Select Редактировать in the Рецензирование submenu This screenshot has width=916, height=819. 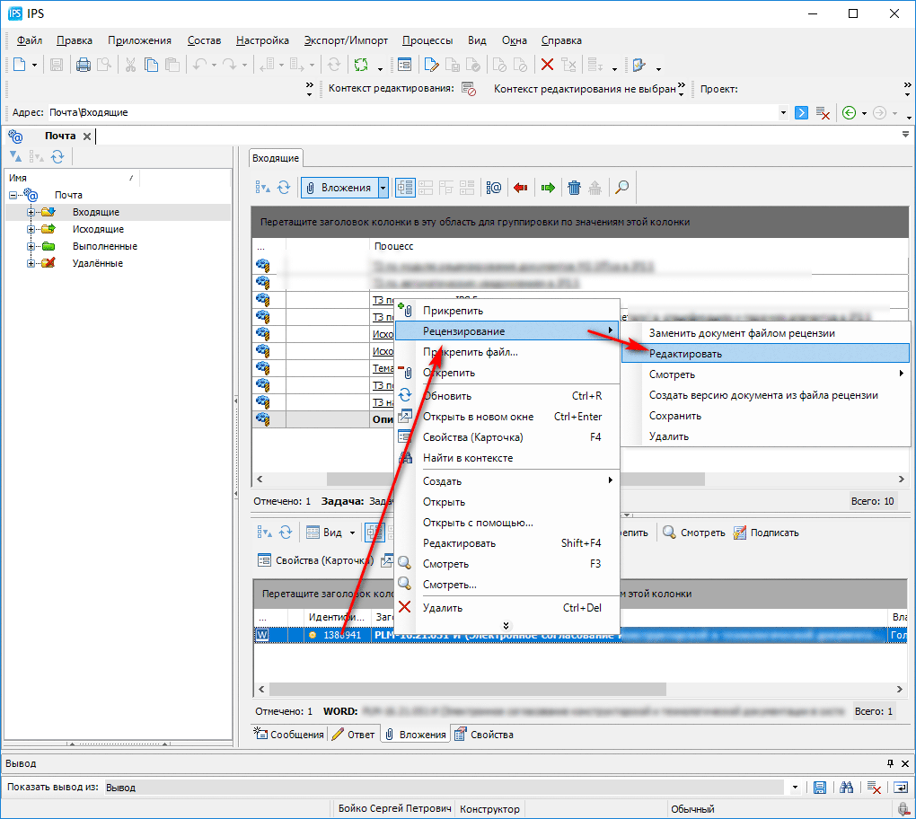(685, 354)
